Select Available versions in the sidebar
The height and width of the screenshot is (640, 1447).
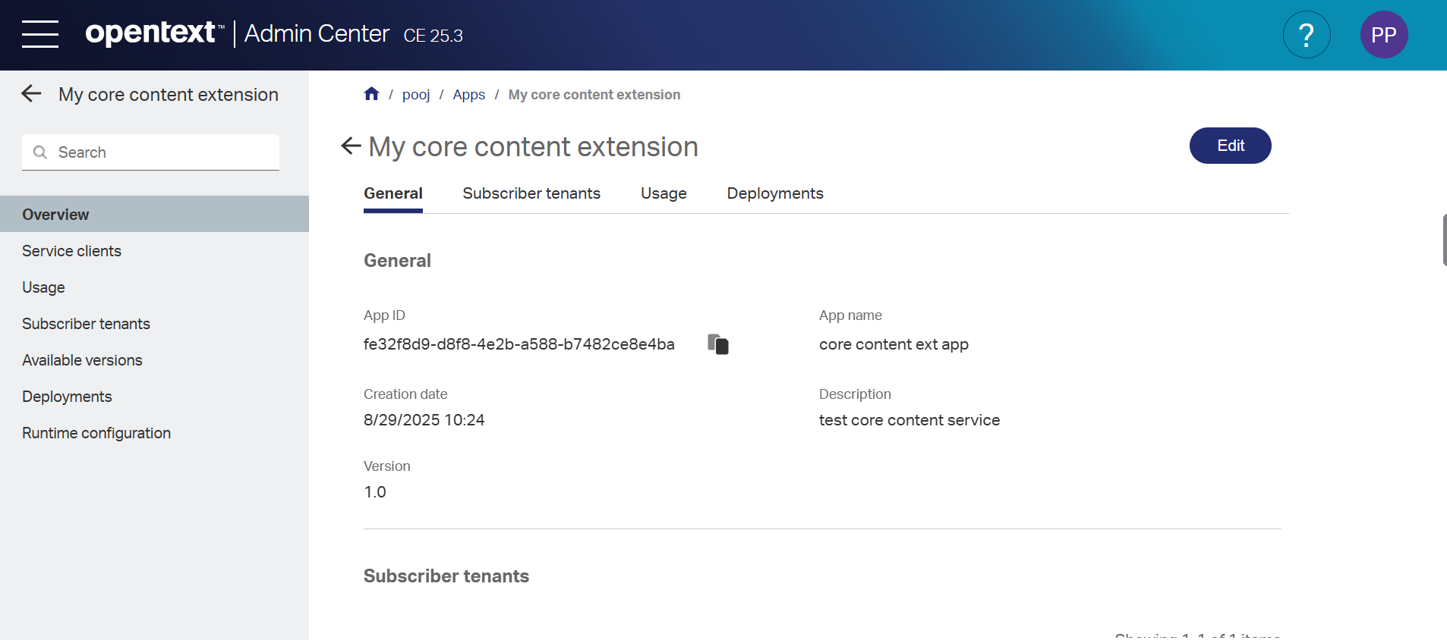[x=154, y=360]
